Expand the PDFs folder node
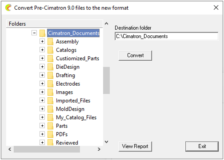This screenshot has height=160, width=224. (x=42, y=134)
